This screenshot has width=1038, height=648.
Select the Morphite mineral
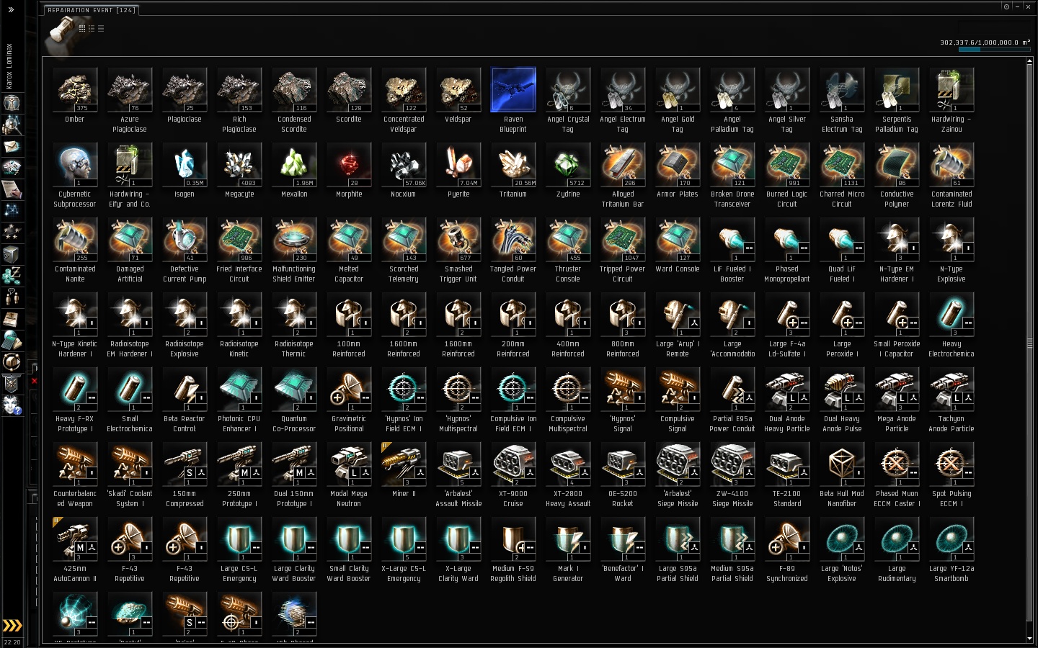349,171
